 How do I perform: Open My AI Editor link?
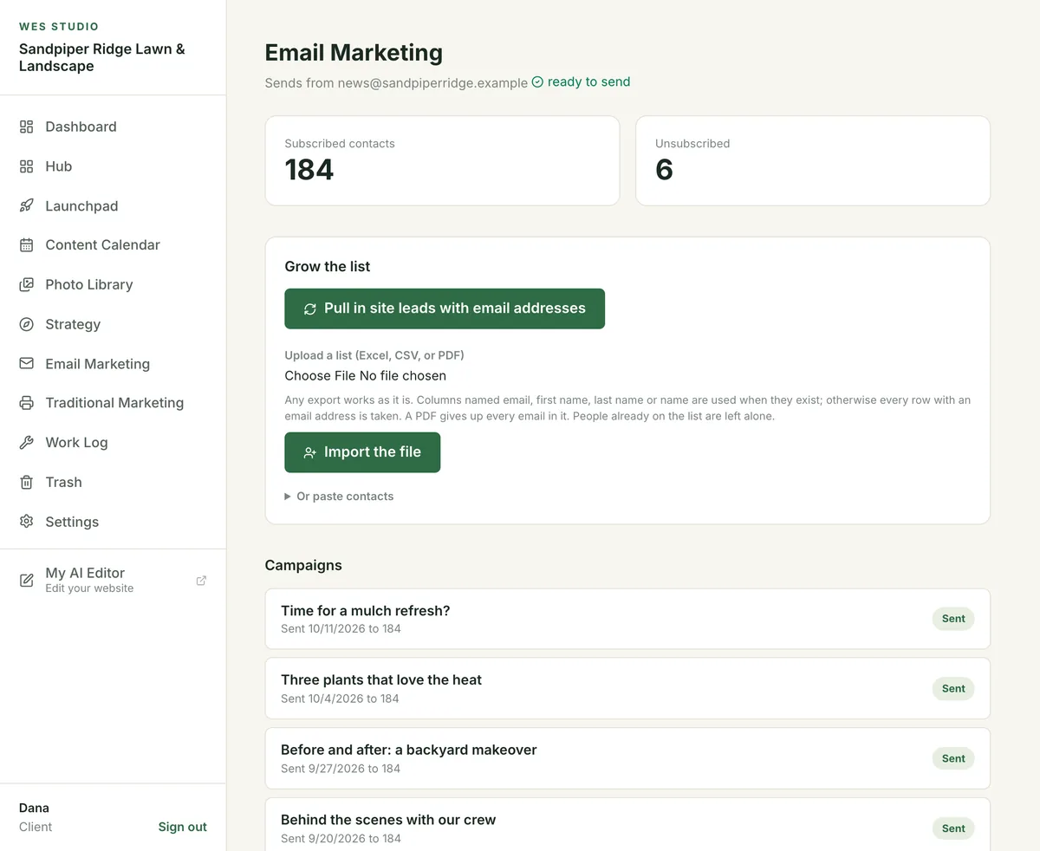coord(113,580)
